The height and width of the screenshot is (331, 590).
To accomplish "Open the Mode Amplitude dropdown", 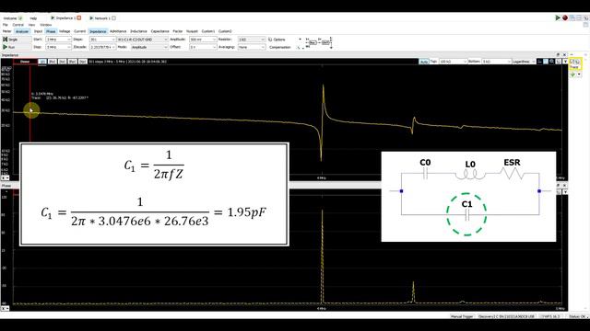I will pos(149,47).
